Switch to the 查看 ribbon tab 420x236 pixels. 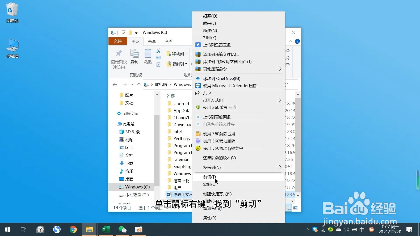tap(169, 41)
